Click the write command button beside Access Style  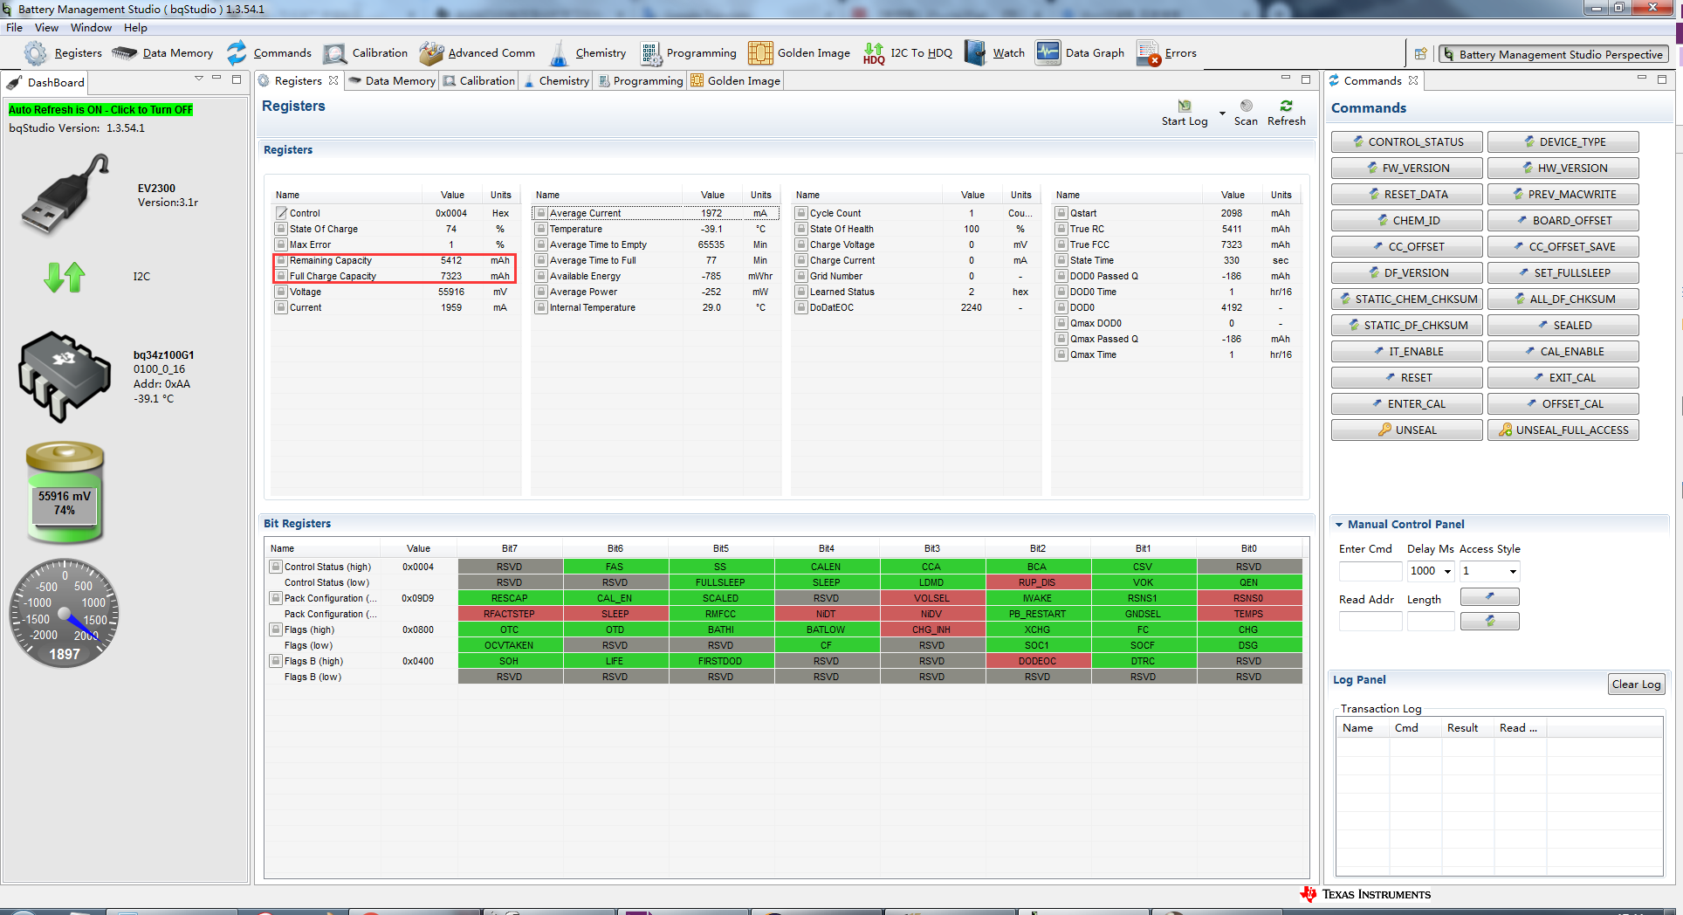click(1489, 596)
